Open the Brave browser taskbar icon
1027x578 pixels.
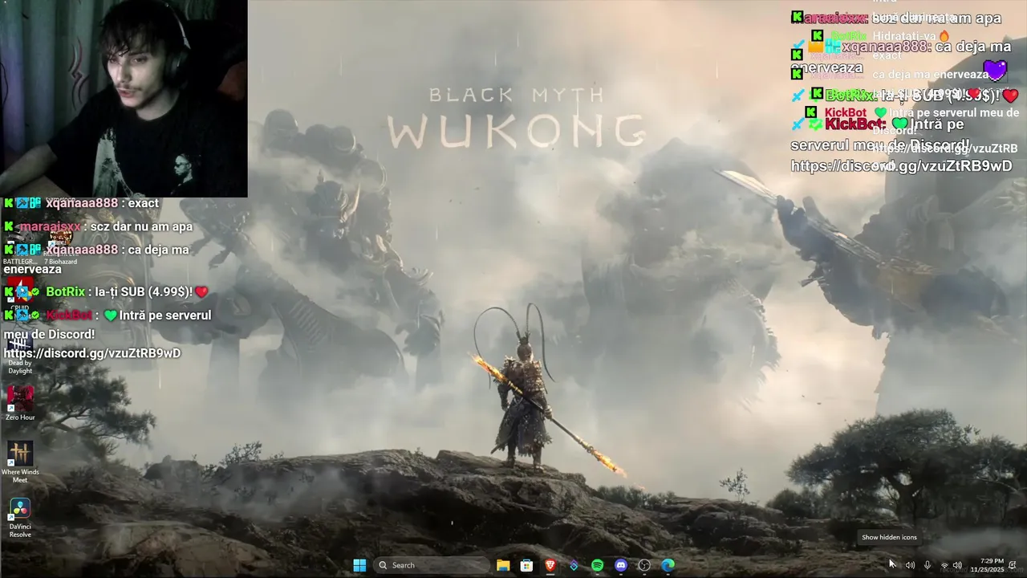tap(550, 565)
